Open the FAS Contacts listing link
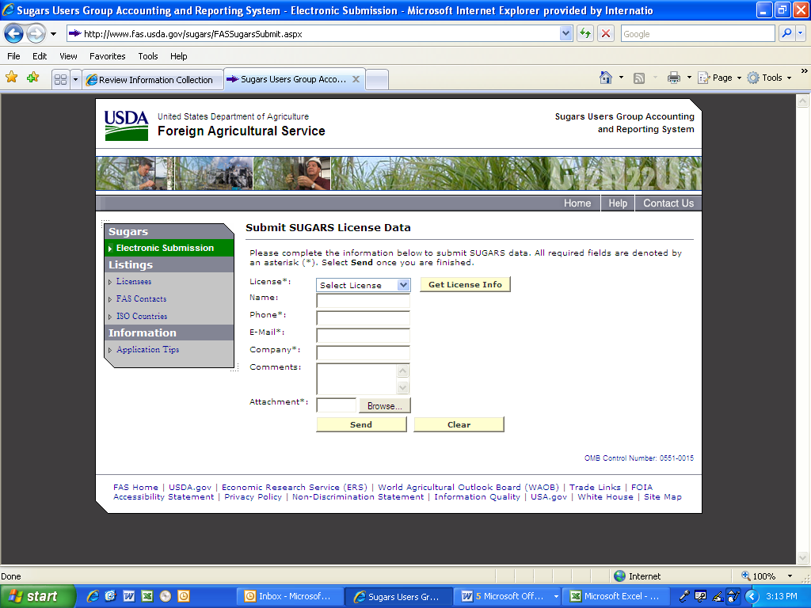The width and height of the screenshot is (811, 608). pos(141,298)
